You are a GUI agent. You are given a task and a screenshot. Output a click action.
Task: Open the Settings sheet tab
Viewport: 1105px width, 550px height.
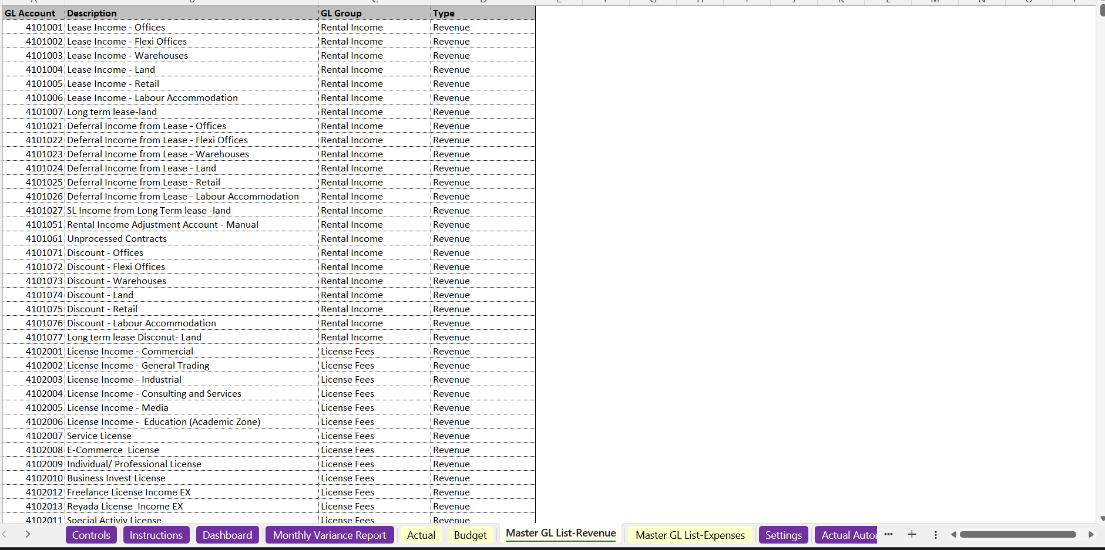783,535
